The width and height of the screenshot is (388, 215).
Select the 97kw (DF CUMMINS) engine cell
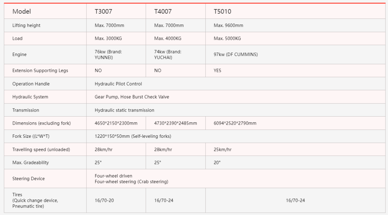tap(236, 55)
